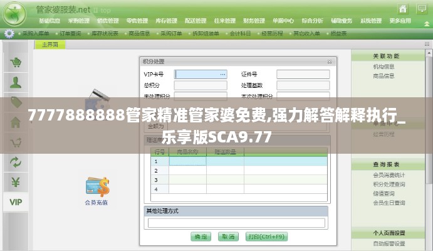Open the 拆卸组装单 shortcut
This screenshot has height=251, width=433.
(206, 33)
